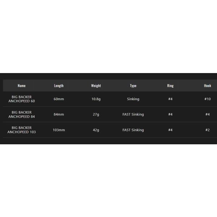Screen dimensions: 217x217
Task: Select BIG BACKER ANCHOPEED 103 name cell
Action: (22, 130)
